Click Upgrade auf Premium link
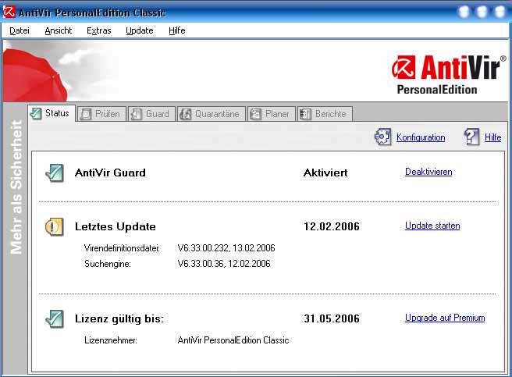Screen dimensions: 512x377 coord(445,318)
